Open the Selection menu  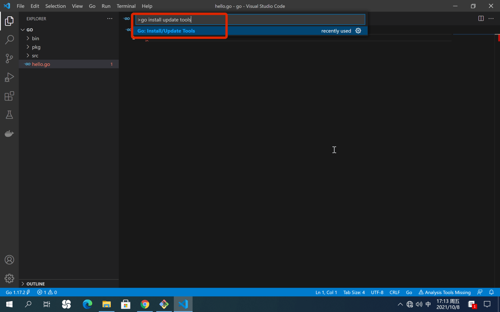[55, 6]
